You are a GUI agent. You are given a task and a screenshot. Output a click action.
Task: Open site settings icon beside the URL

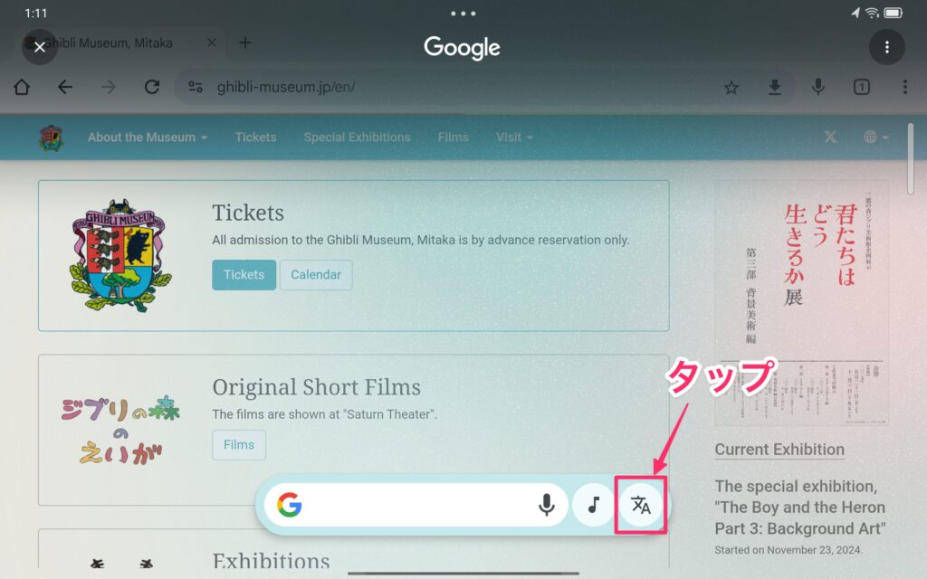click(x=196, y=88)
